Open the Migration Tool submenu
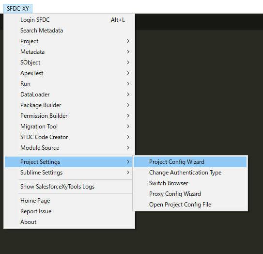Viewport: 263px width, 254px height. 69,127
